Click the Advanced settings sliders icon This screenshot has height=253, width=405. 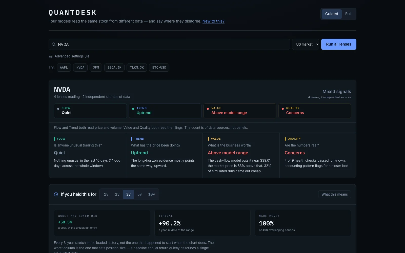tap(51, 56)
